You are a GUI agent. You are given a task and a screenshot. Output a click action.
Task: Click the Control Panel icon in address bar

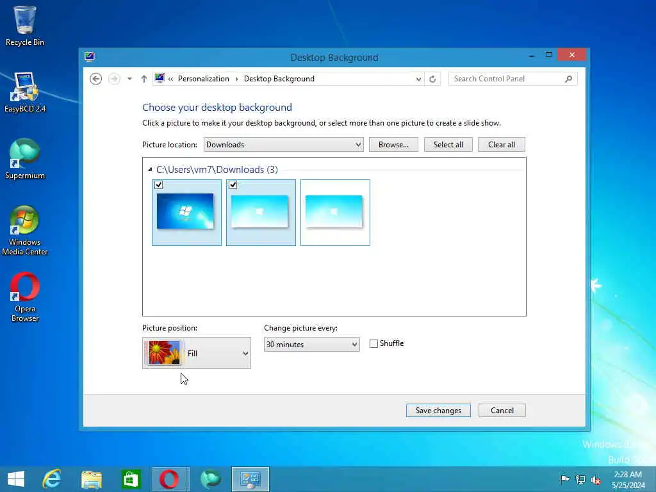160,78
